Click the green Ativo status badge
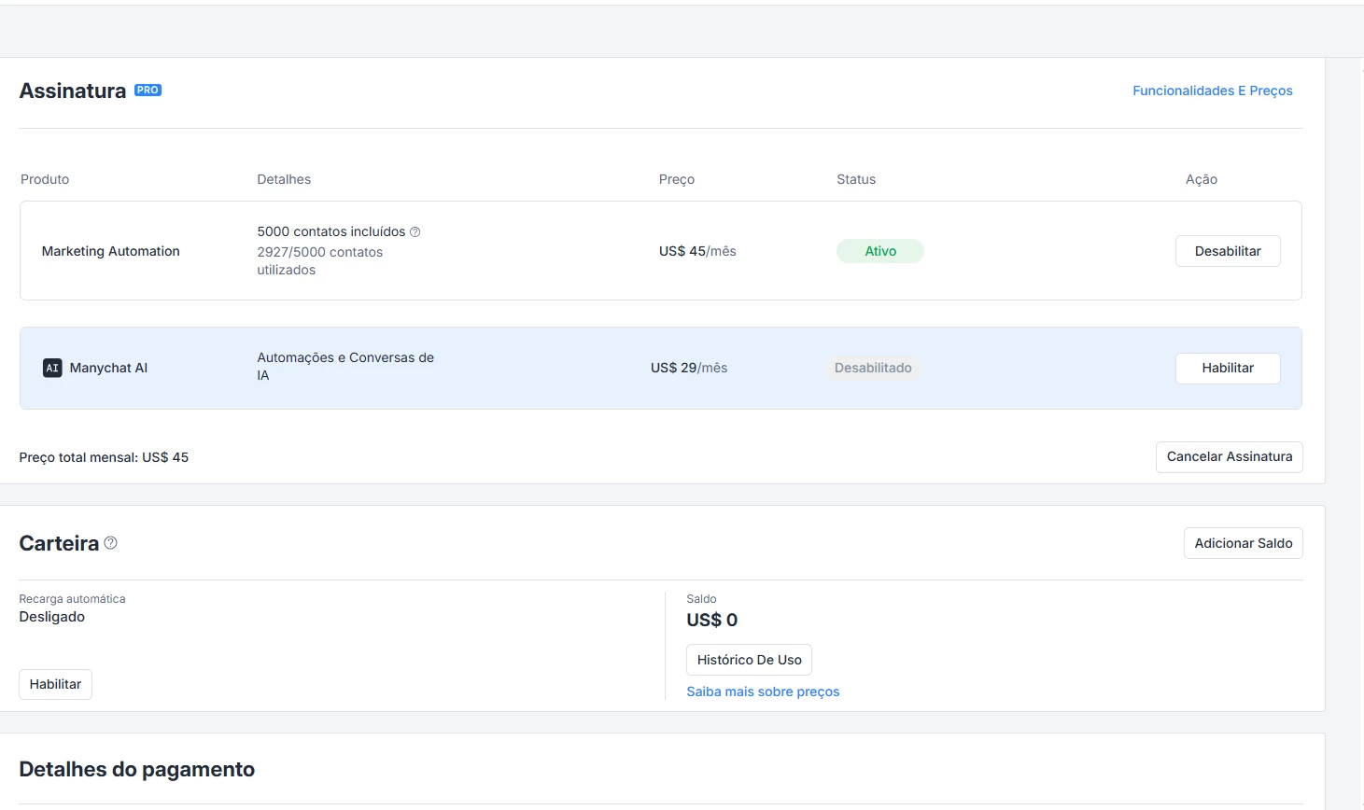1364x810 pixels. [x=879, y=251]
